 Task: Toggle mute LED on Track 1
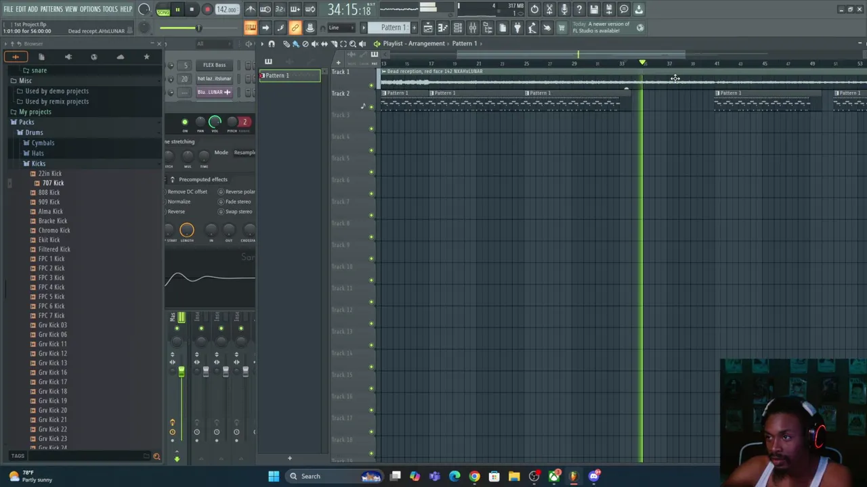coord(371,85)
